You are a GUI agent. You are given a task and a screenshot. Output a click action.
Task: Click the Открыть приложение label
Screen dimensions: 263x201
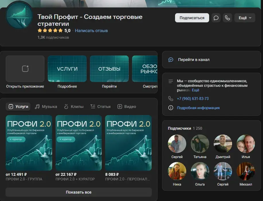point(25,86)
